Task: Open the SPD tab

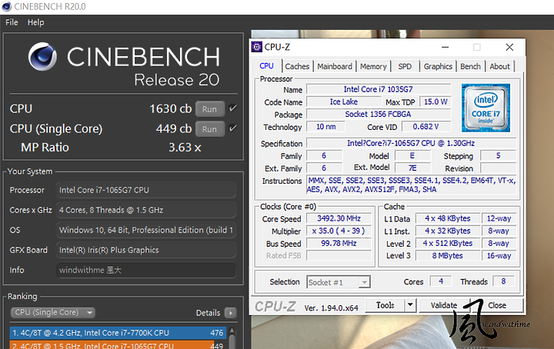Action: (x=405, y=66)
